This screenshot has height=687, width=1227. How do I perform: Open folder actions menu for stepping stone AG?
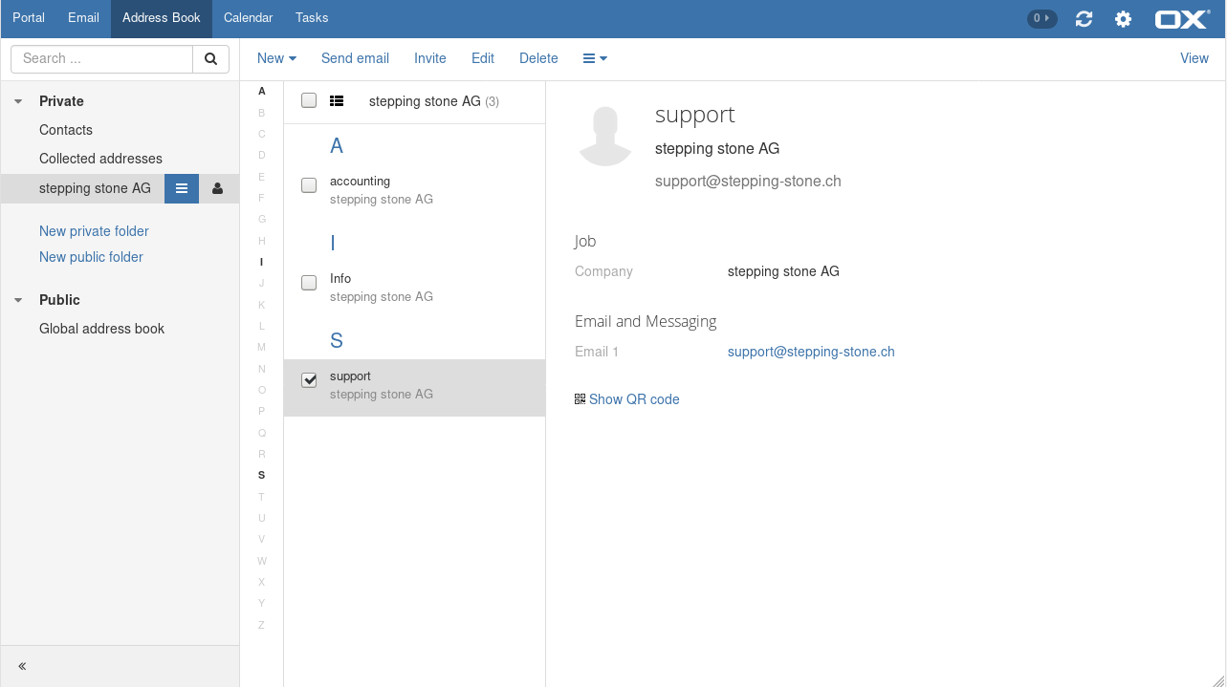coord(182,188)
